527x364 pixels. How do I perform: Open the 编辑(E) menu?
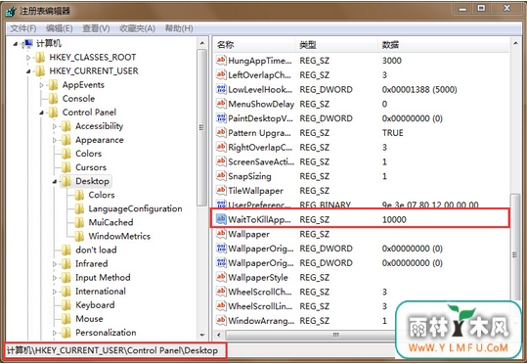pyautogui.click(x=59, y=28)
